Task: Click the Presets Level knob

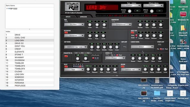Action: point(129,11)
